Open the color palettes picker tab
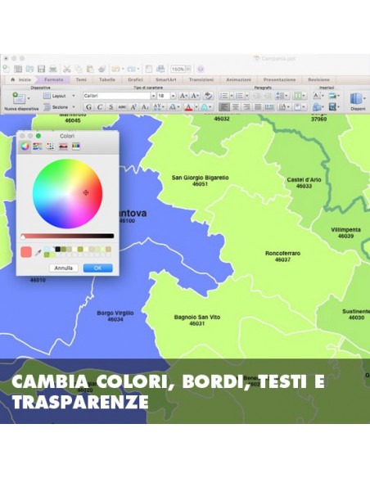 [50, 147]
